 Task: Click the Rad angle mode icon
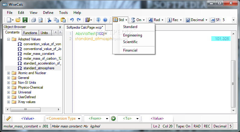[x=151, y=20]
